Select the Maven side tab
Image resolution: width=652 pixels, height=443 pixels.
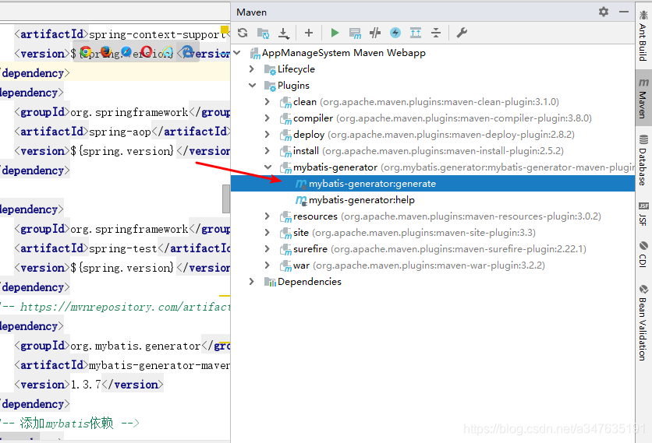click(x=643, y=98)
